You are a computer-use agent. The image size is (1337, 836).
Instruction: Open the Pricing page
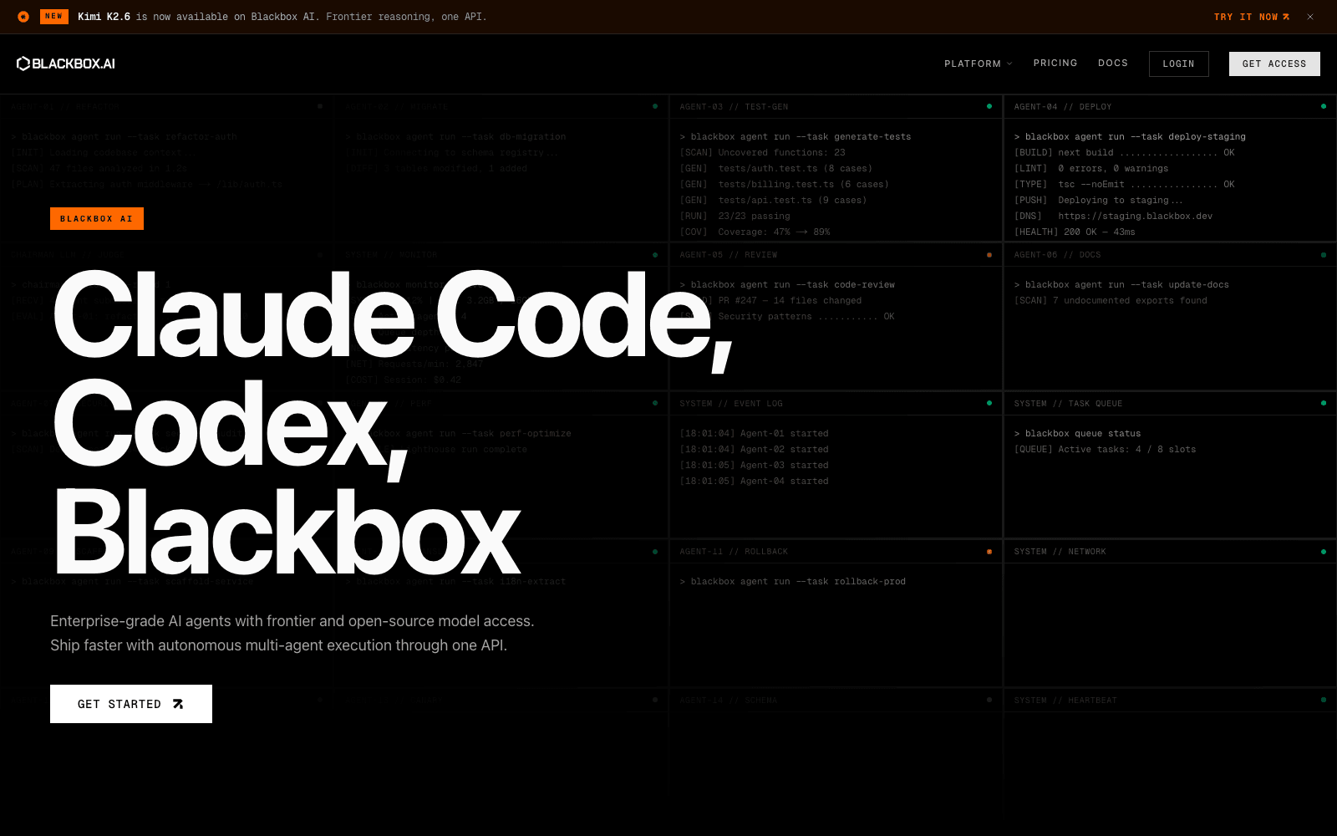[1055, 63]
